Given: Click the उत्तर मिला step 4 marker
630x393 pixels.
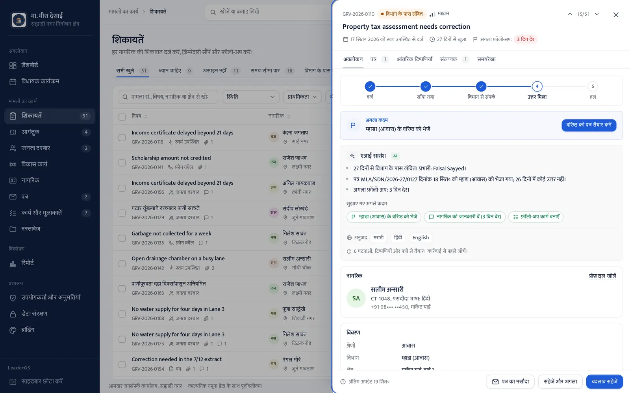Looking at the screenshot, I should tap(537, 86).
